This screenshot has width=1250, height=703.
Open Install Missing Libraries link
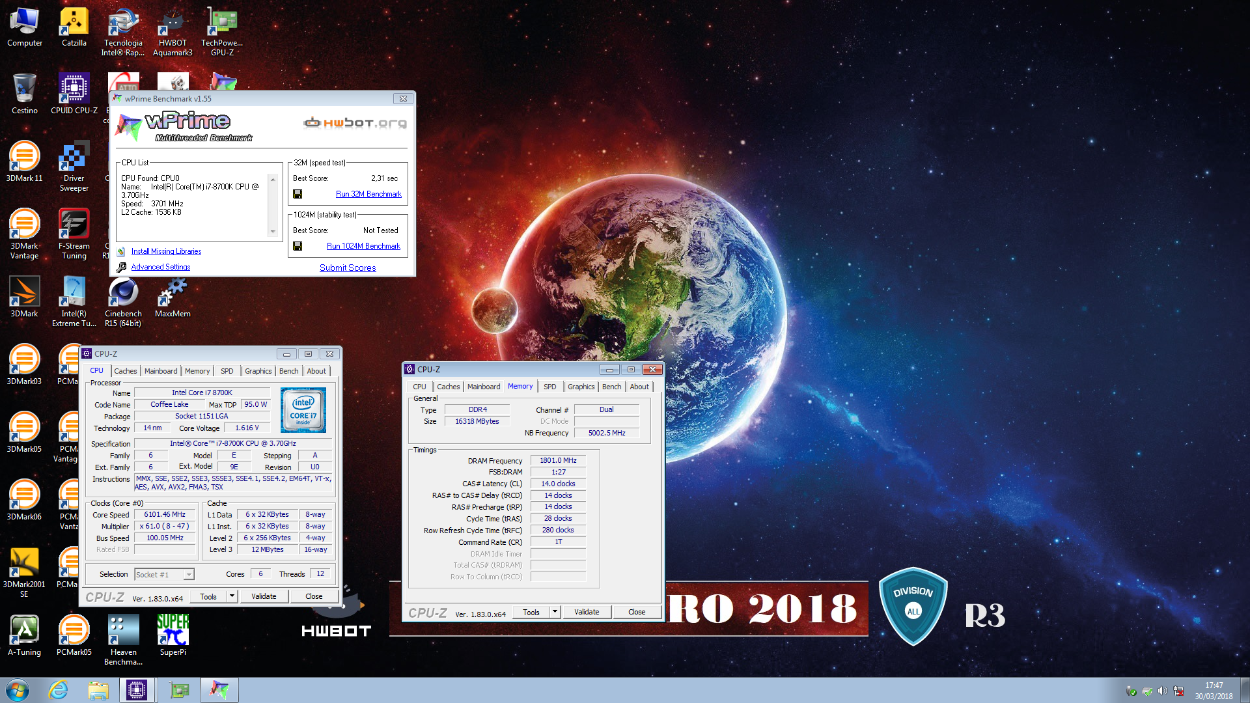[166, 251]
